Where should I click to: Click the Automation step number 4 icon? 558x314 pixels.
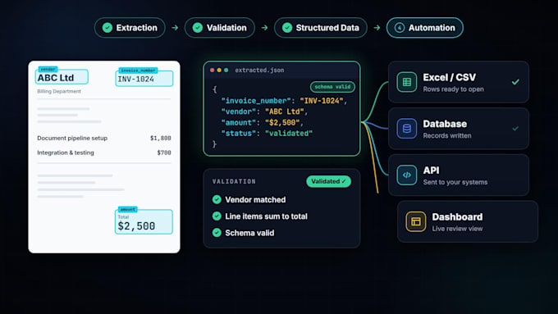coord(400,28)
